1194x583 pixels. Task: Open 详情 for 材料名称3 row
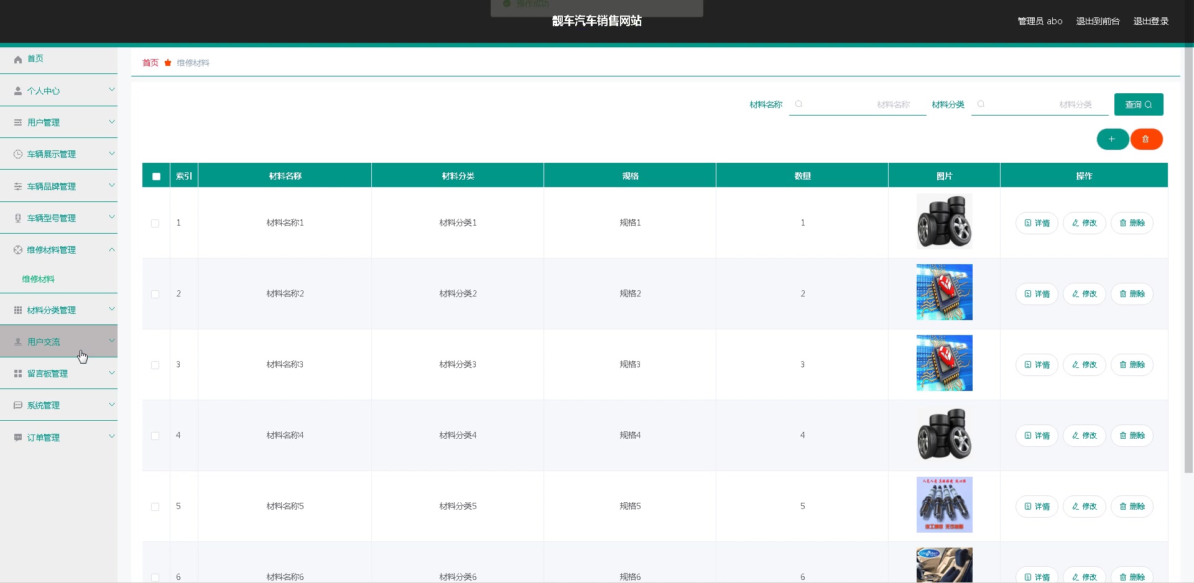[x=1037, y=365]
